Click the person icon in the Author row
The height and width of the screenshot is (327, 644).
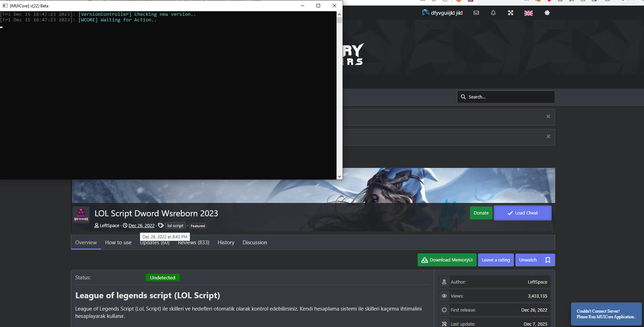[x=444, y=282]
